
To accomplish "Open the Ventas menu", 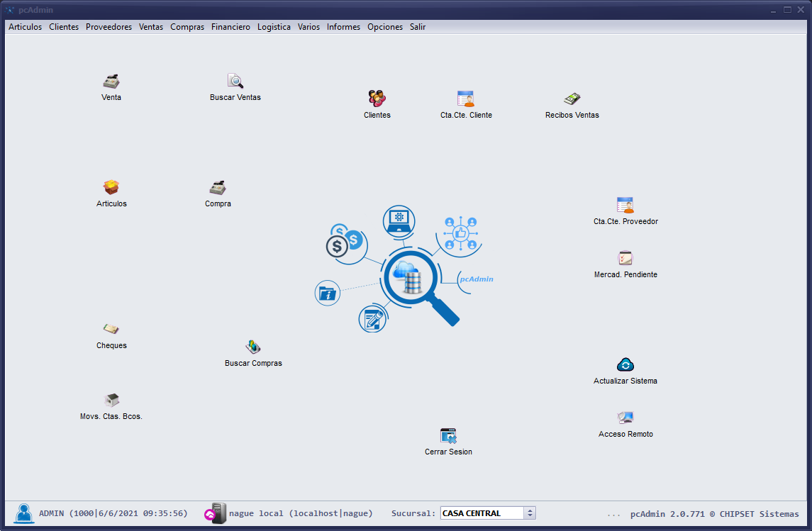I will [151, 27].
